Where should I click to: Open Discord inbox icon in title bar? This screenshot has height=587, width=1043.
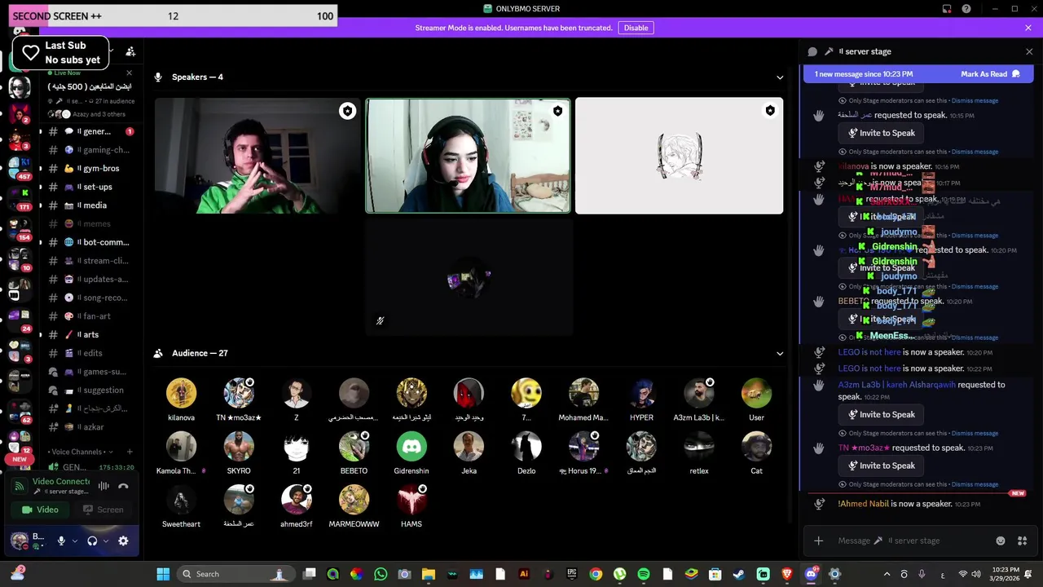pos(947,9)
